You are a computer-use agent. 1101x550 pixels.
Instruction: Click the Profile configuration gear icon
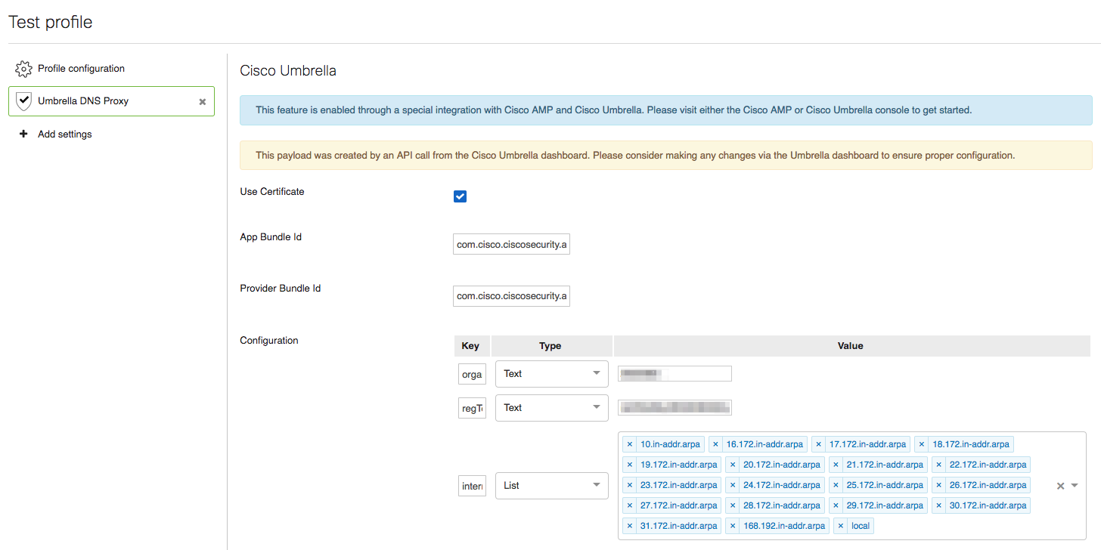click(23, 69)
